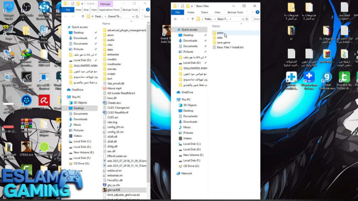
Task: Open Basic Files 1 Install.txt
Action: 230,47
